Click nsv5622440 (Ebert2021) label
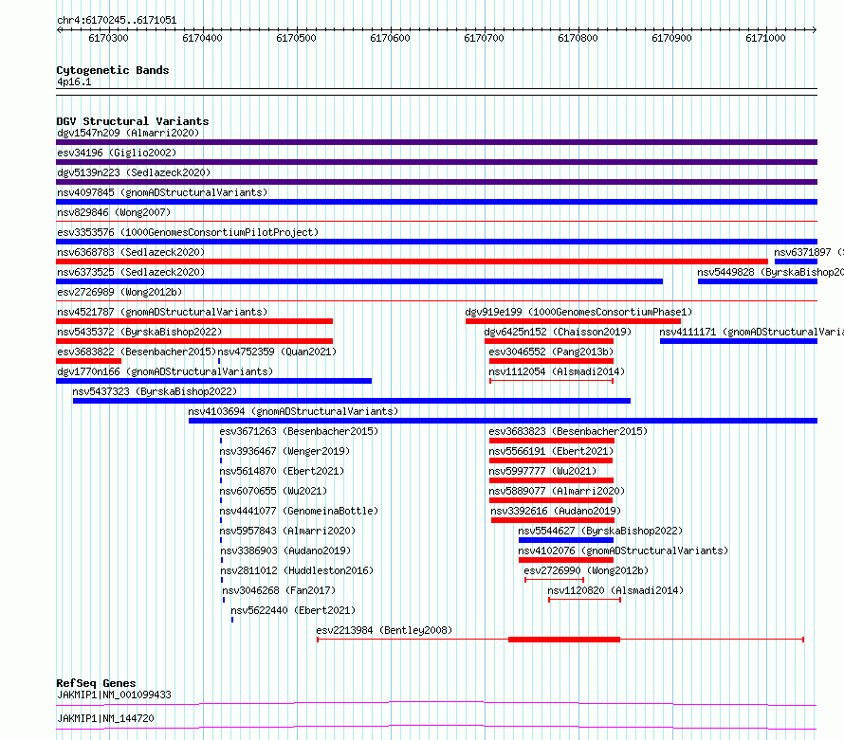The height and width of the screenshot is (740, 844). click(x=293, y=610)
